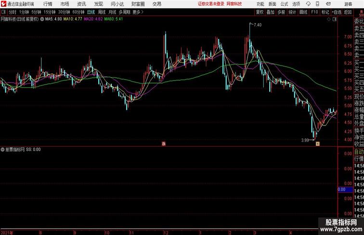Toggle left panel icon beside 分时
The image size is (364, 235).
[3, 12]
